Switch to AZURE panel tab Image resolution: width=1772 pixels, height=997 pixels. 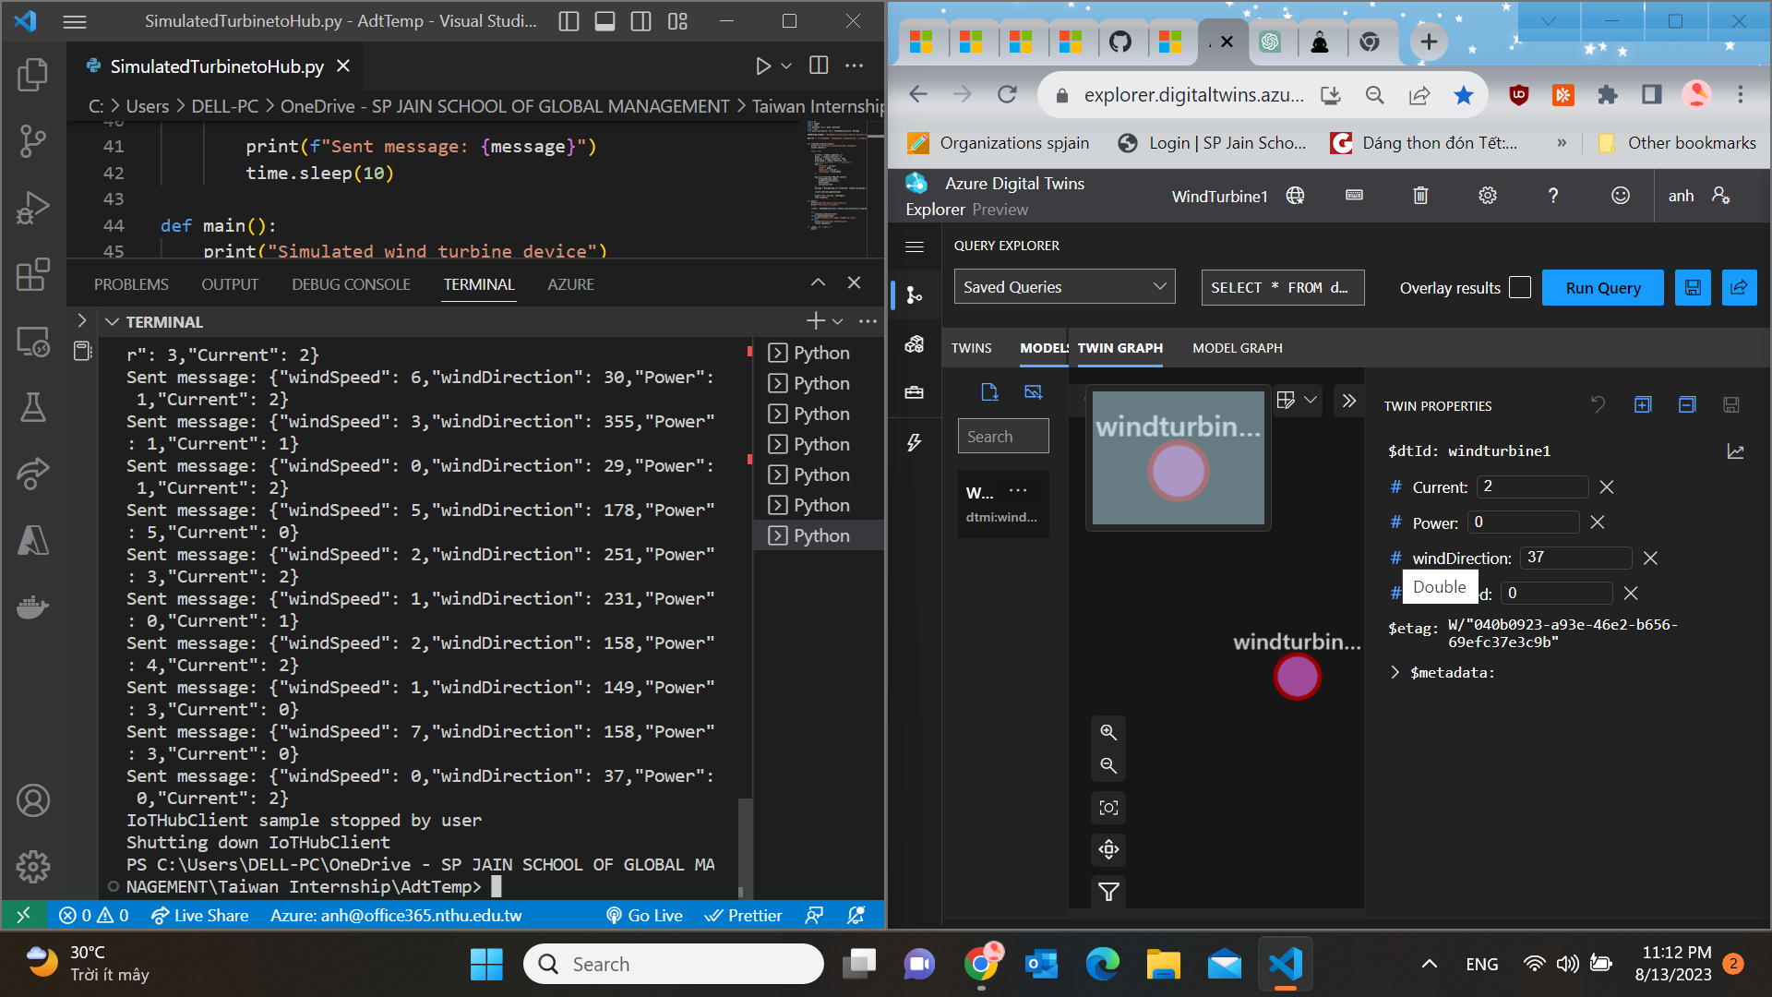point(570,284)
